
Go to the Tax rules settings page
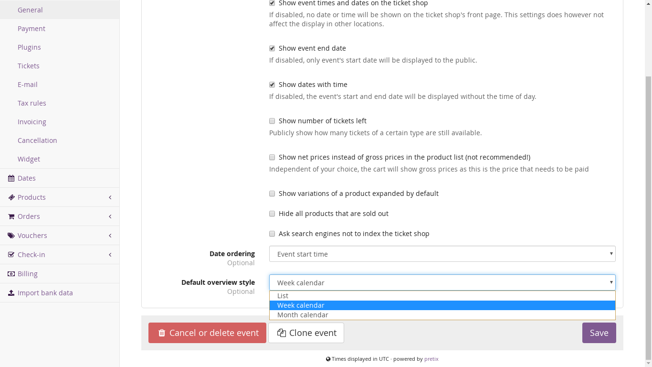32,103
